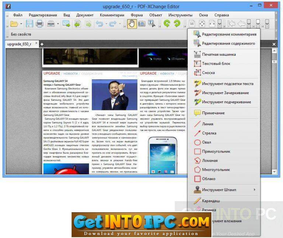Rotate page counter-clockwise icon

(x=167, y=24)
